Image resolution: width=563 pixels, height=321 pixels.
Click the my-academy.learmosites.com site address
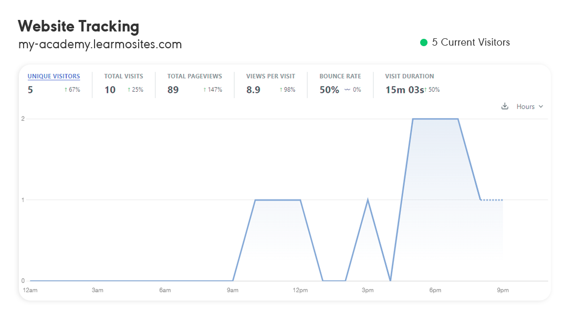coord(100,45)
